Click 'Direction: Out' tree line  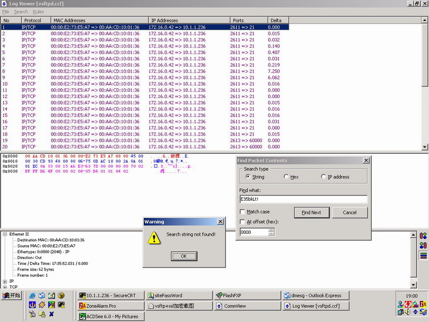tap(30, 258)
